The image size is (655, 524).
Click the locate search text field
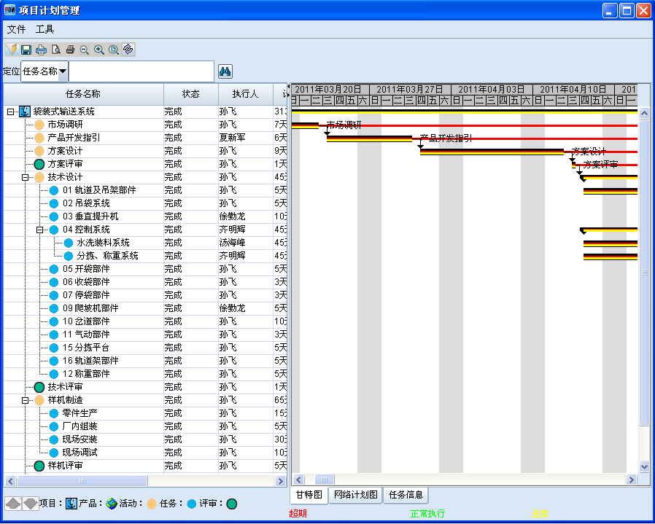point(142,71)
